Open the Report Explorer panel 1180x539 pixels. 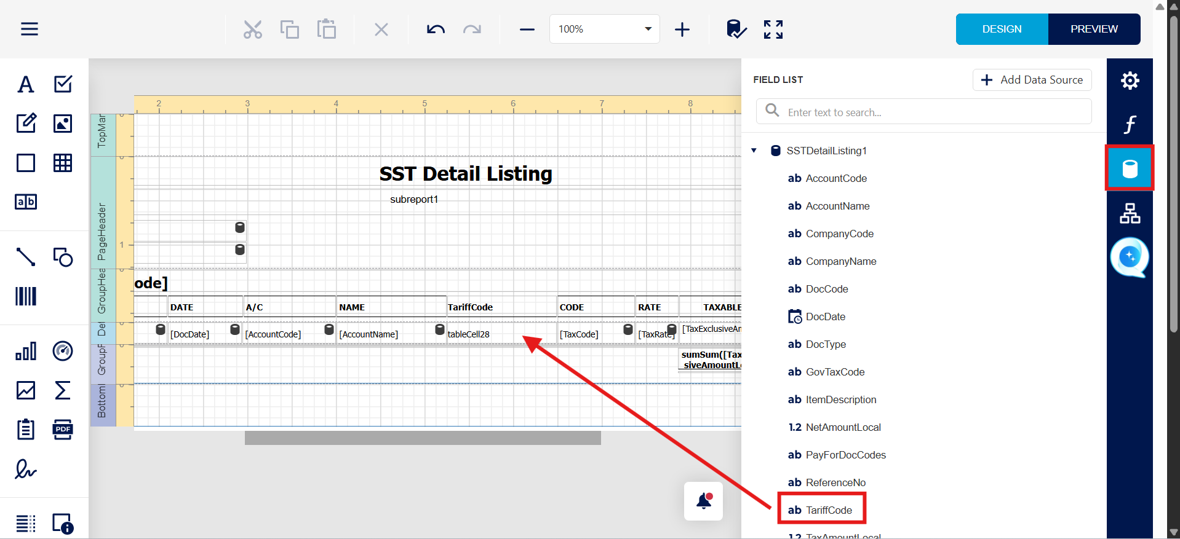1130,213
